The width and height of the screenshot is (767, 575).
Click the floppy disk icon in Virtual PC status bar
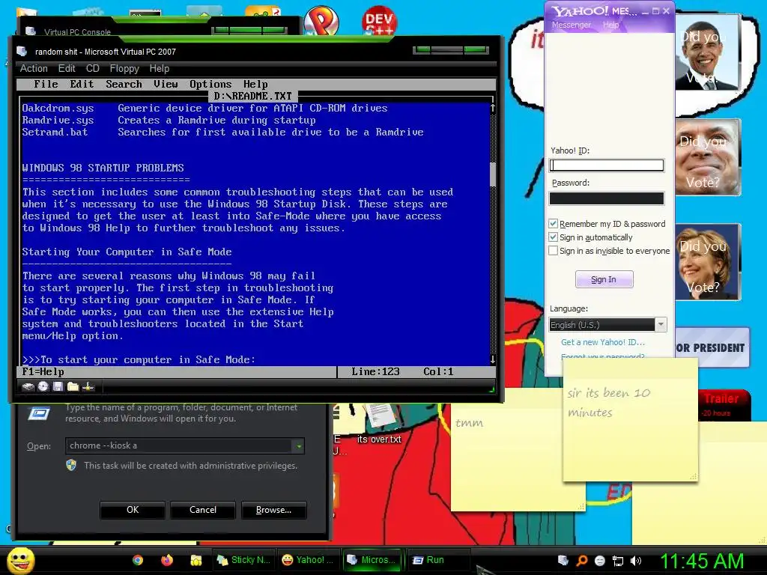(x=58, y=387)
